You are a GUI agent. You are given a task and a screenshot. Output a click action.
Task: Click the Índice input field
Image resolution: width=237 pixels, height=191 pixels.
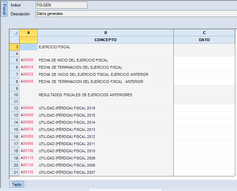coord(61,5)
